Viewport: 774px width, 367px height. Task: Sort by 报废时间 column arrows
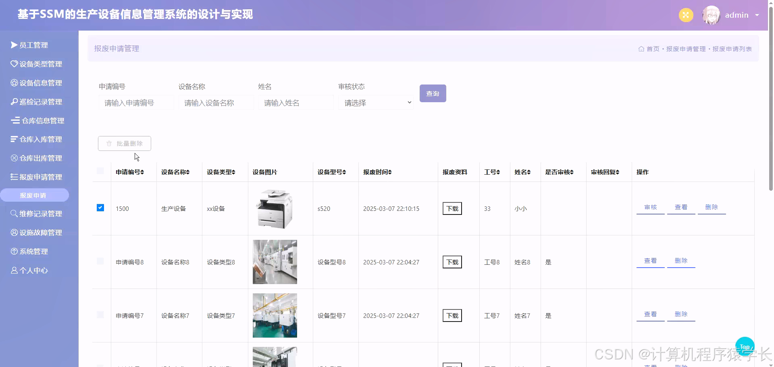tap(390, 172)
